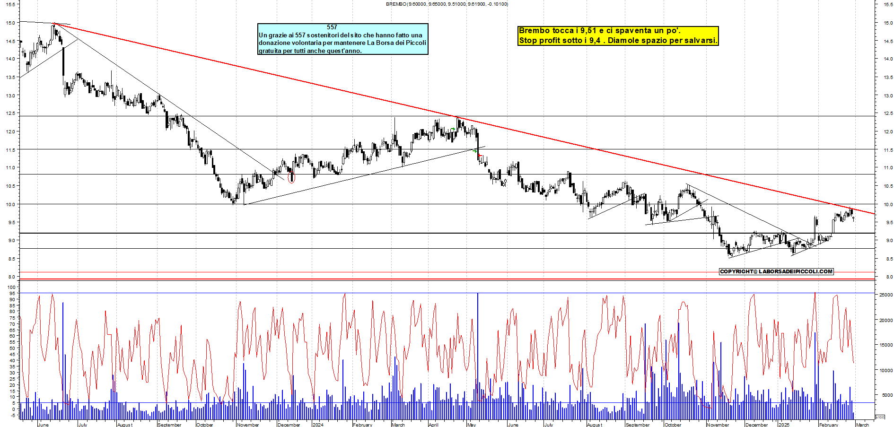Image resolution: width=894 pixels, height=427 pixels.
Task: Click the '-5' oscillator scale label
Action: point(13,416)
